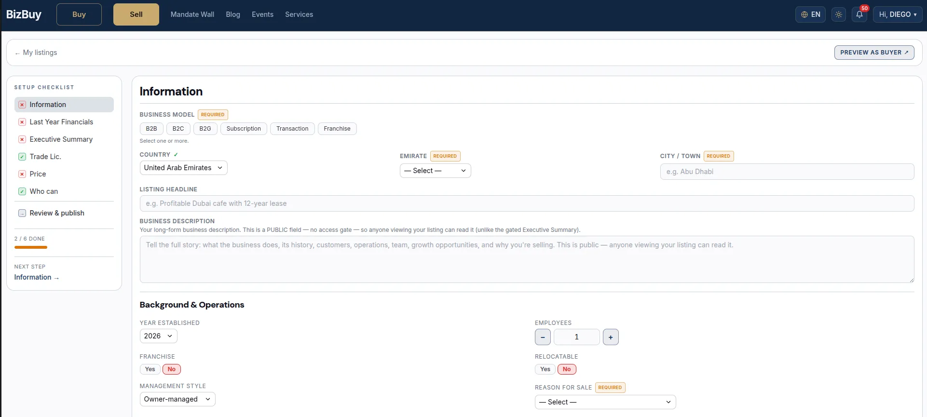This screenshot has width=927, height=417.
Task: Click the BizBuy logo
Action: (24, 14)
